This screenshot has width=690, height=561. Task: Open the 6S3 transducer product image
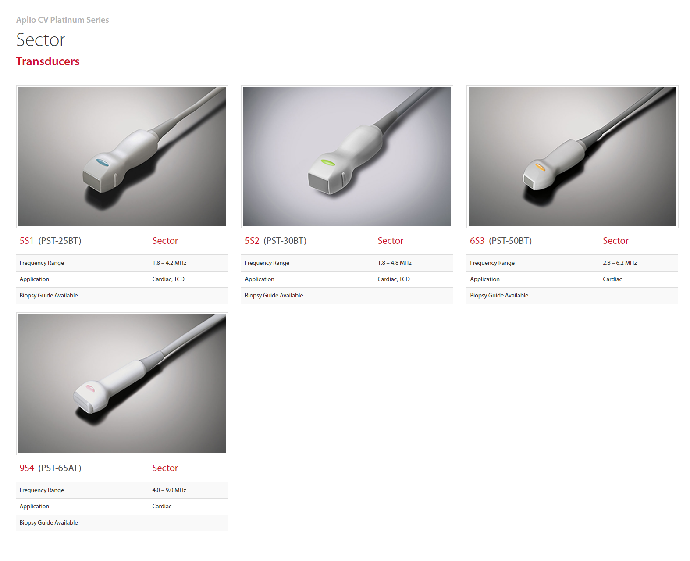[572, 157]
